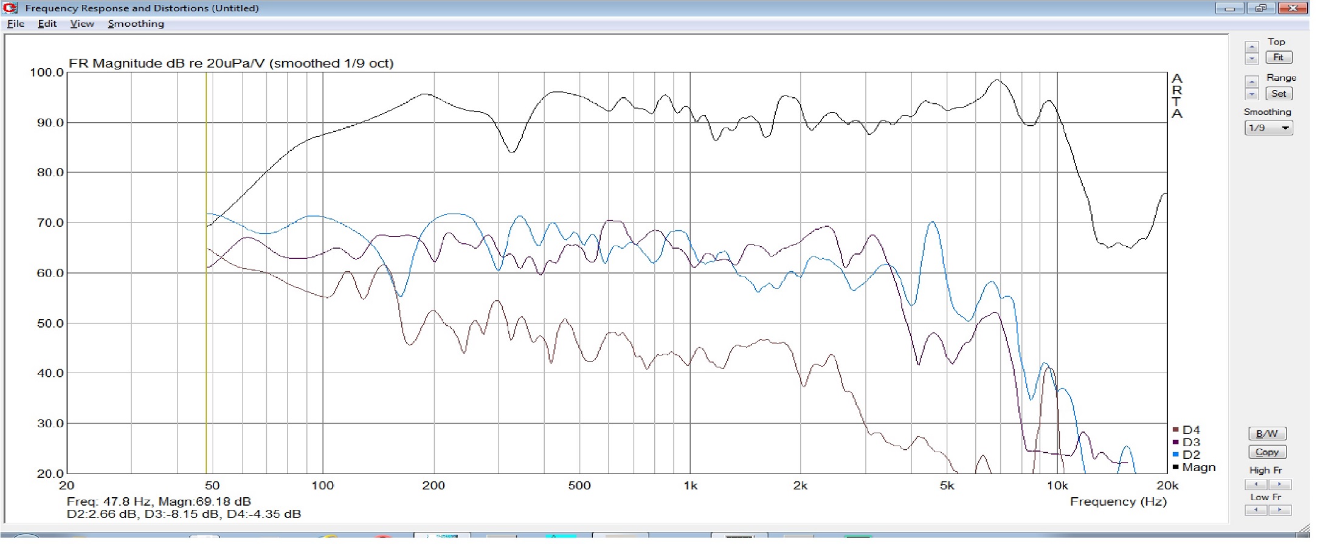
Task: Click the Range Set button
Action: [x=1279, y=94]
